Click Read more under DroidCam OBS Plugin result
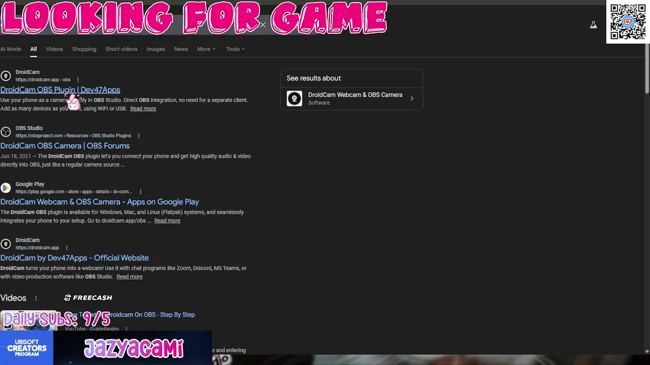 click(143, 108)
